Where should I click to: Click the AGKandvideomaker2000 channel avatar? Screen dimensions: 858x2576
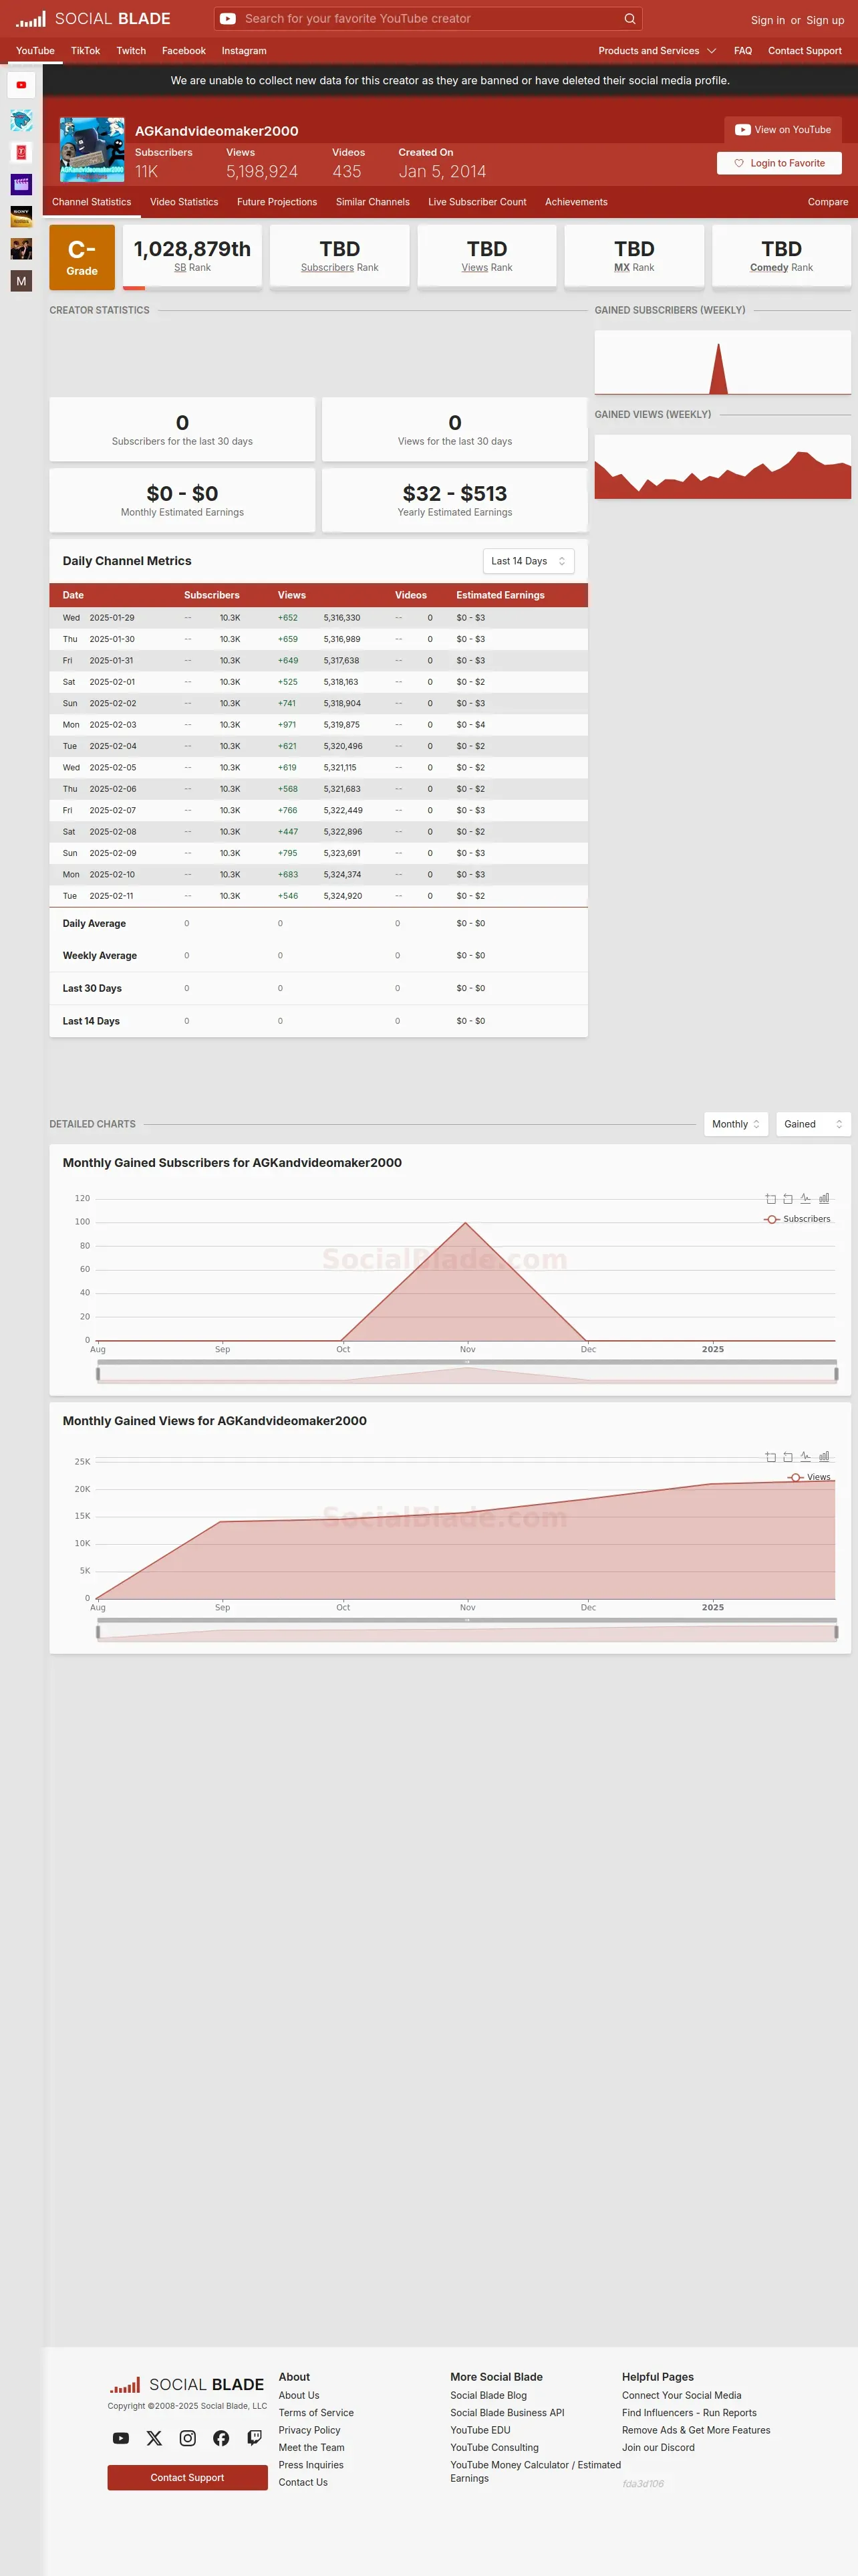[92, 150]
